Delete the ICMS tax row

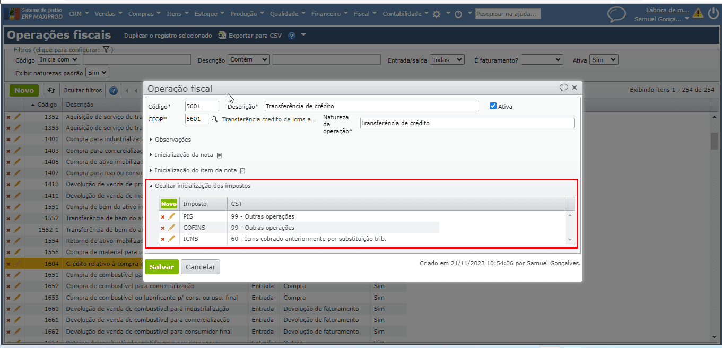tap(163, 239)
